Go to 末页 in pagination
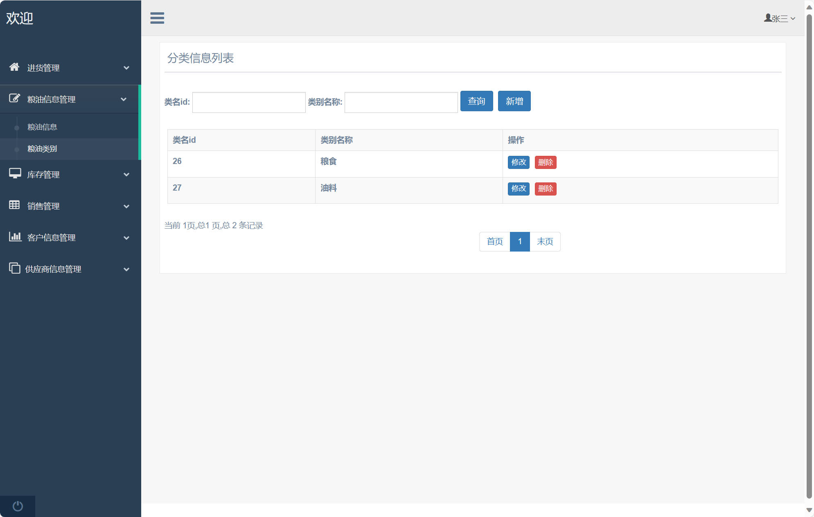 click(545, 242)
